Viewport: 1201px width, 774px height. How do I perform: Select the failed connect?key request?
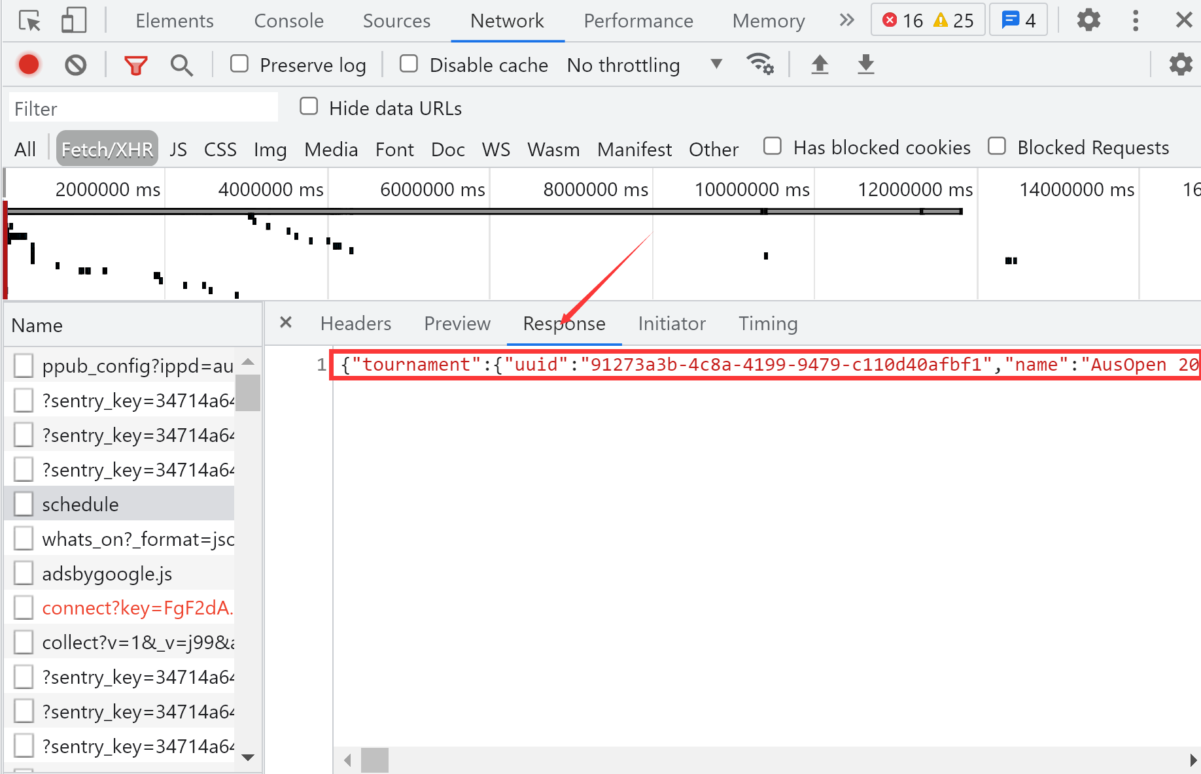(119, 608)
